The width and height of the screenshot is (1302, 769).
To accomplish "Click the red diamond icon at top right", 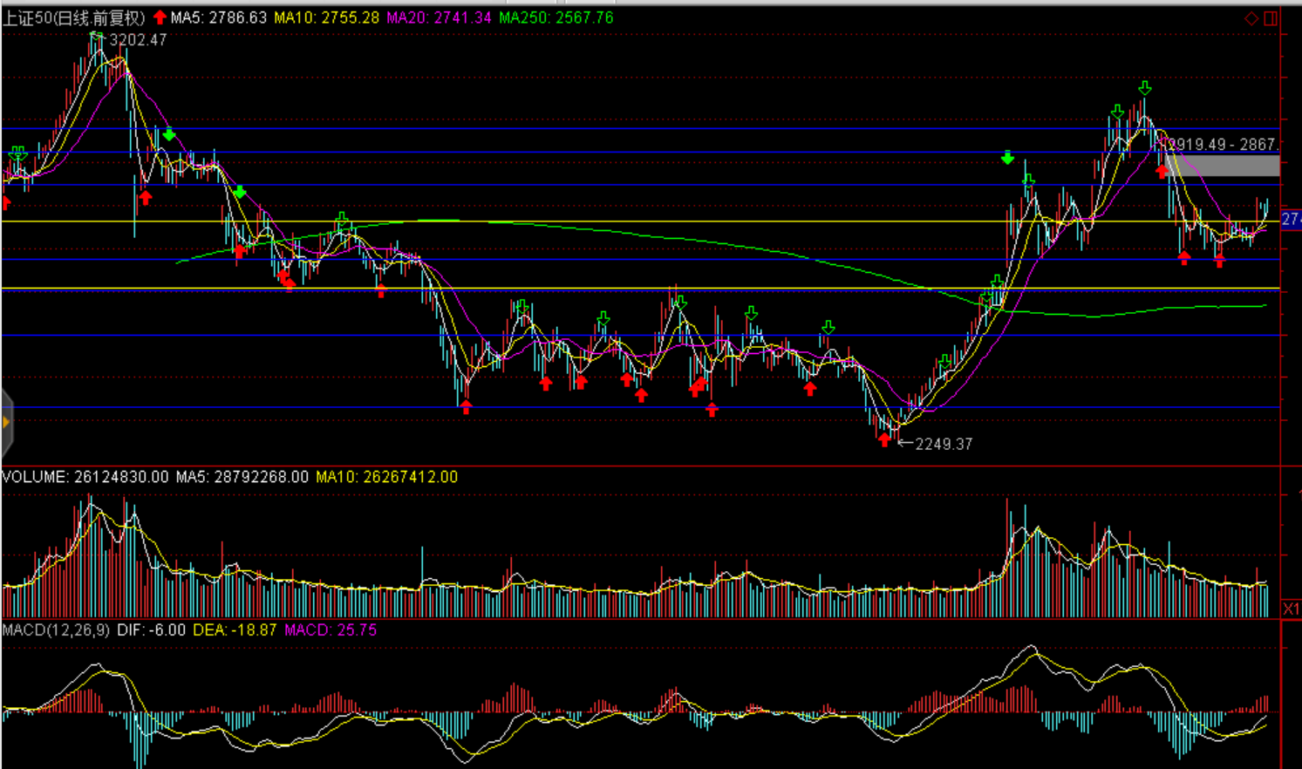I will [x=1251, y=18].
